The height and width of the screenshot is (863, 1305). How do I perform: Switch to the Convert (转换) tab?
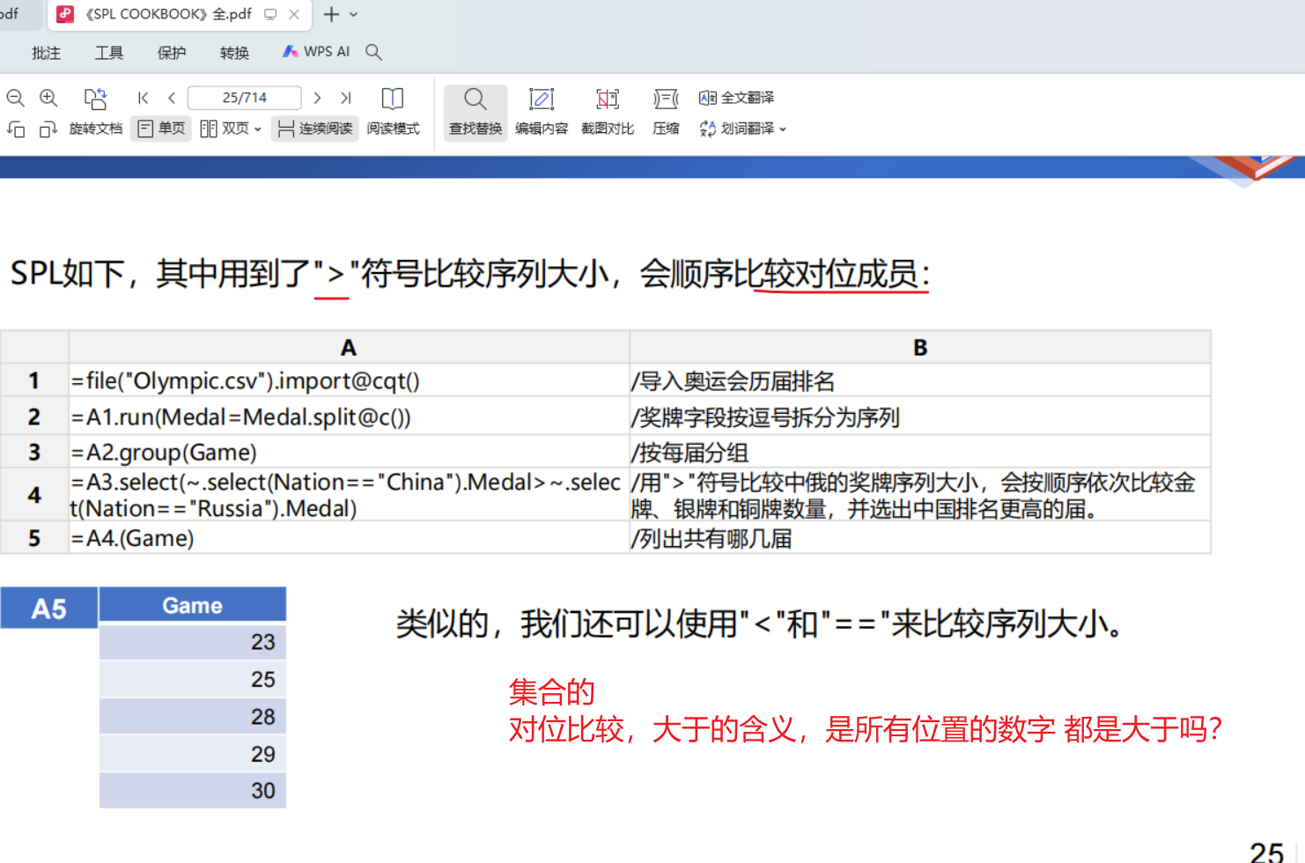pyautogui.click(x=234, y=53)
